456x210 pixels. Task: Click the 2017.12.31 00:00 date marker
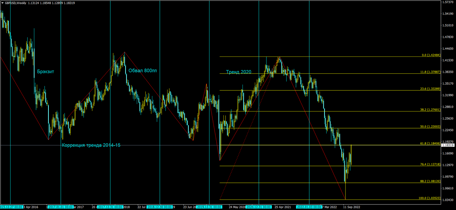[x=110, y=207]
